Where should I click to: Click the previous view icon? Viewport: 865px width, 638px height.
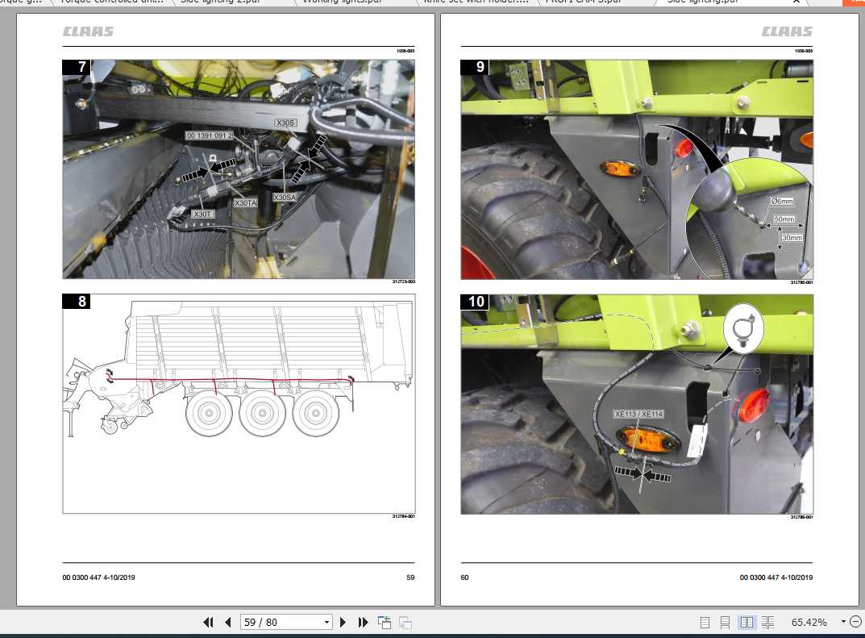click(x=385, y=622)
